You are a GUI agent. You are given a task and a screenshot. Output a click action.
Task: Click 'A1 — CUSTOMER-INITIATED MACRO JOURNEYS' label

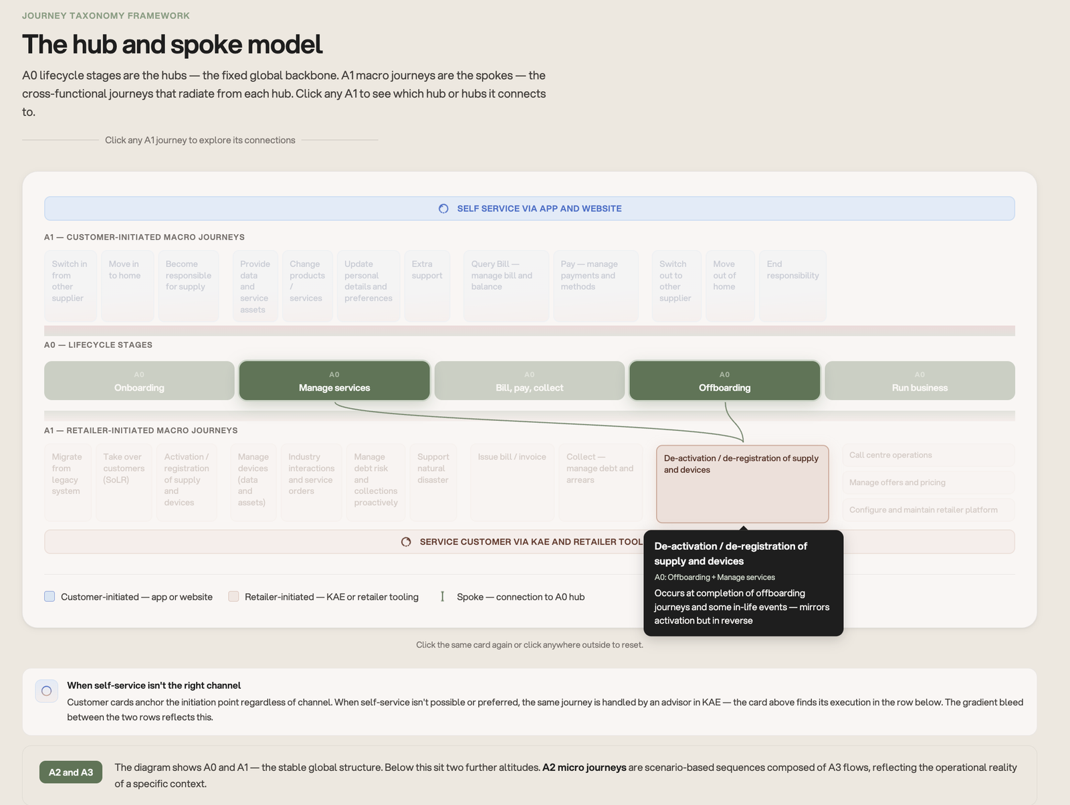pos(144,237)
